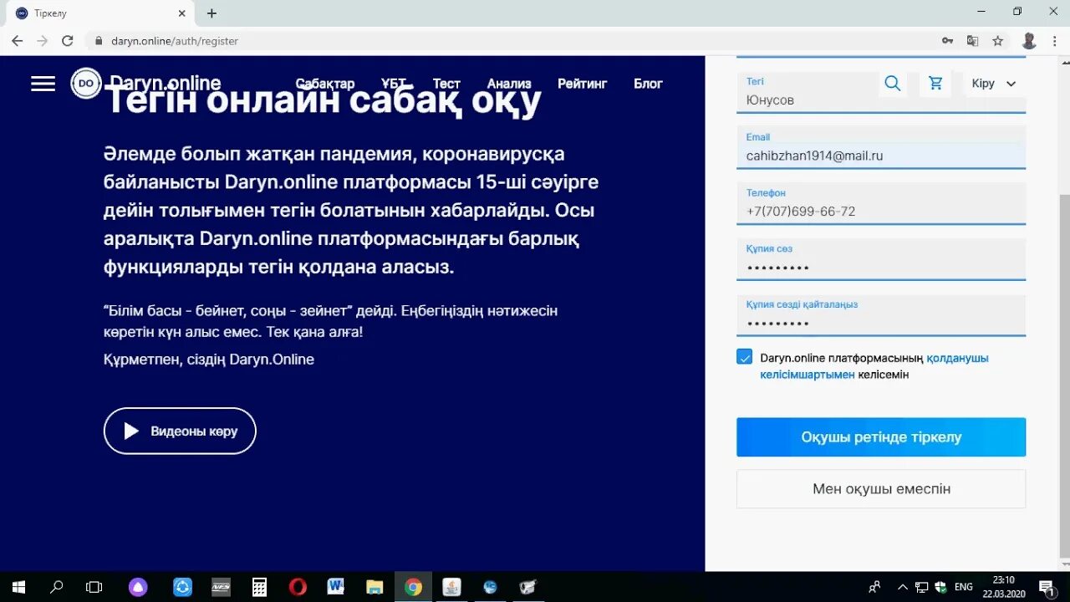Click translate page icon
The width and height of the screenshot is (1070, 602).
point(972,40)
